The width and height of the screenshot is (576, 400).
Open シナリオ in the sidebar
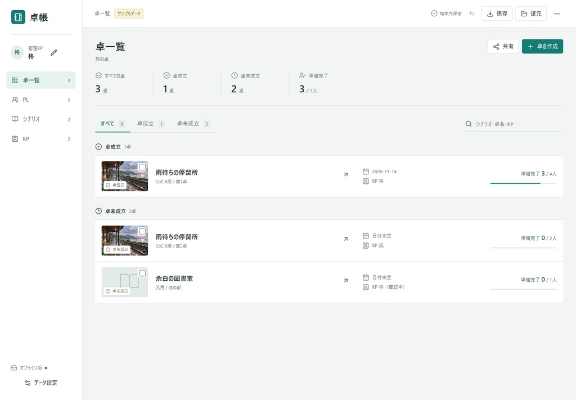click(x=40, y=119)
